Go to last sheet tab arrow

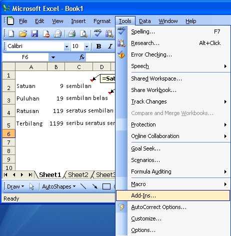30,174
